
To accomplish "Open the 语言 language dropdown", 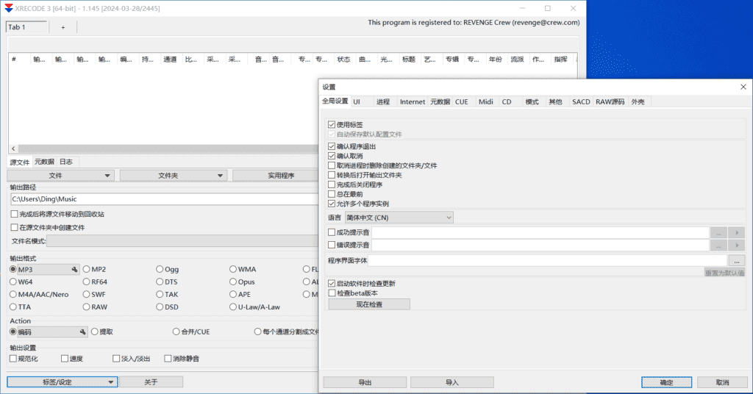I will pyautogui.click(x=399, y=218).
